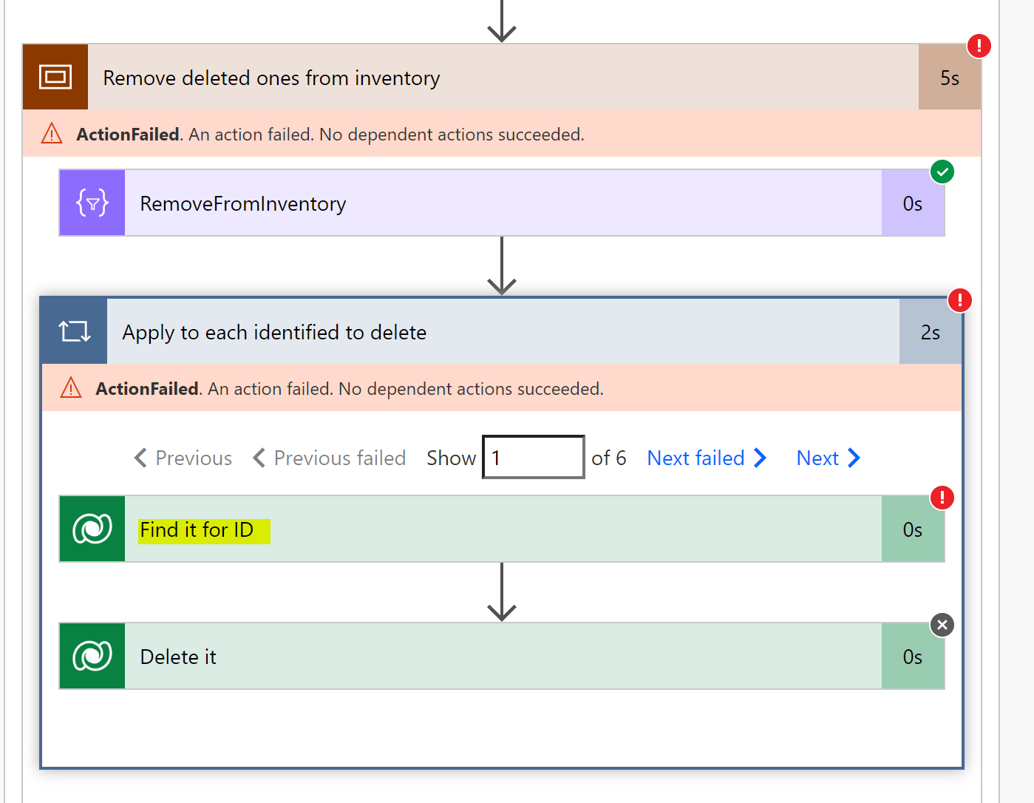Click the connector icon beside Delete it
This screenshot has width=1034, height=803.
92,656
